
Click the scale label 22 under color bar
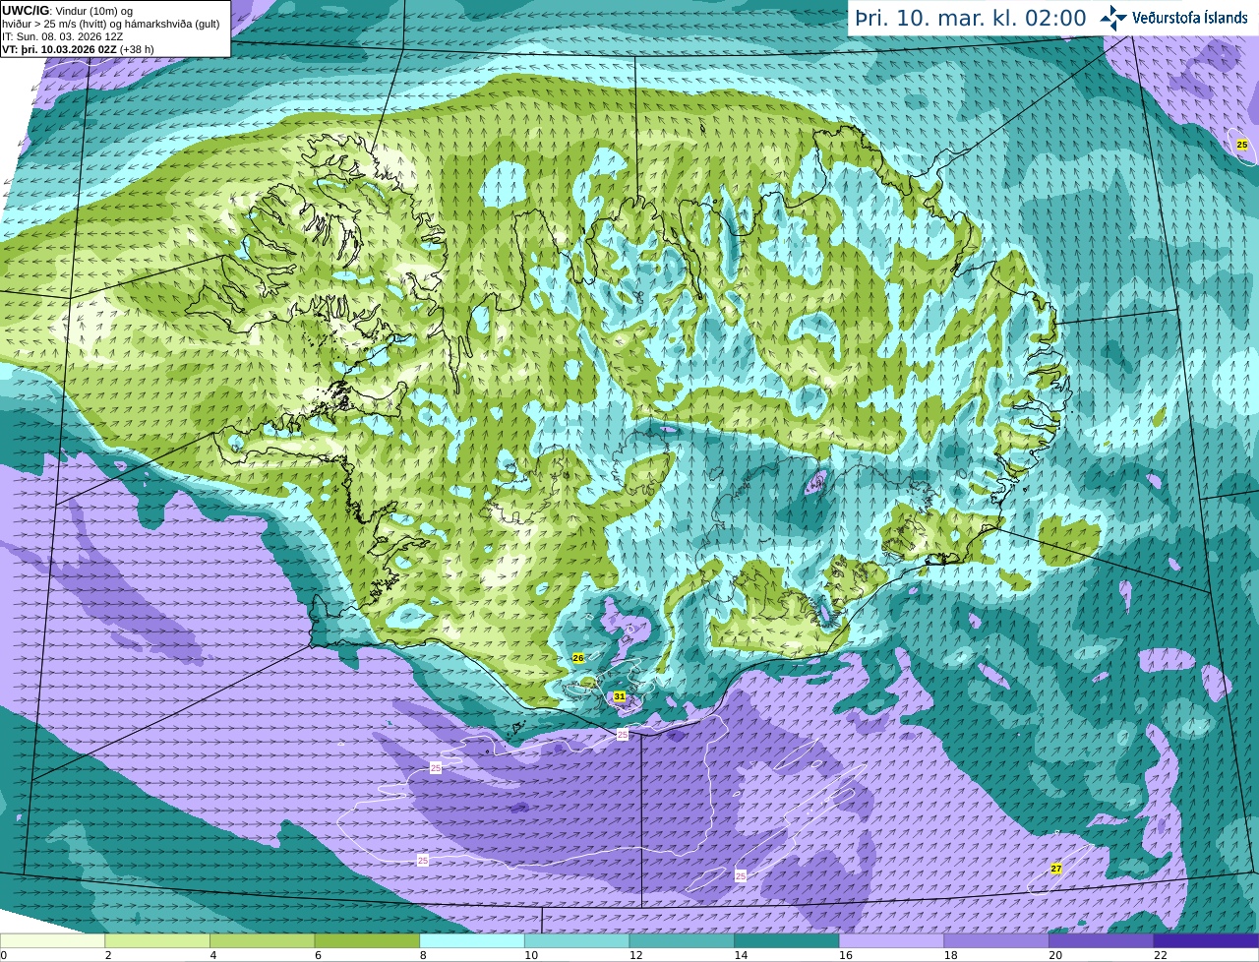[1160, 955]
